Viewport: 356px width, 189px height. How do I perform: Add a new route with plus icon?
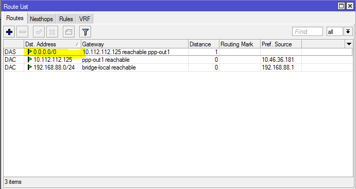(x=9, y=32)
